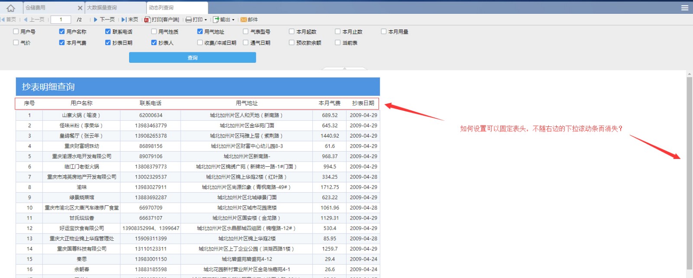Switch to the 大数据量查询 tab
Viewport: 693px width, 278px height.
(102, 8)
